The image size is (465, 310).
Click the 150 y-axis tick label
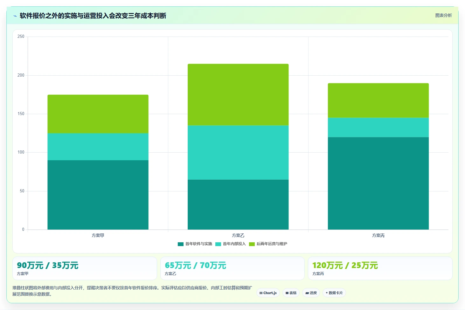(21, 114)
